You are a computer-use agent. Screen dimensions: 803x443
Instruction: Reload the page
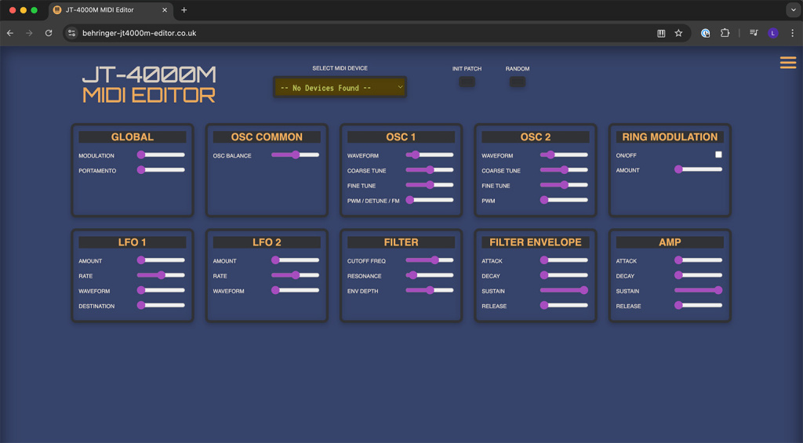(49, 34)
